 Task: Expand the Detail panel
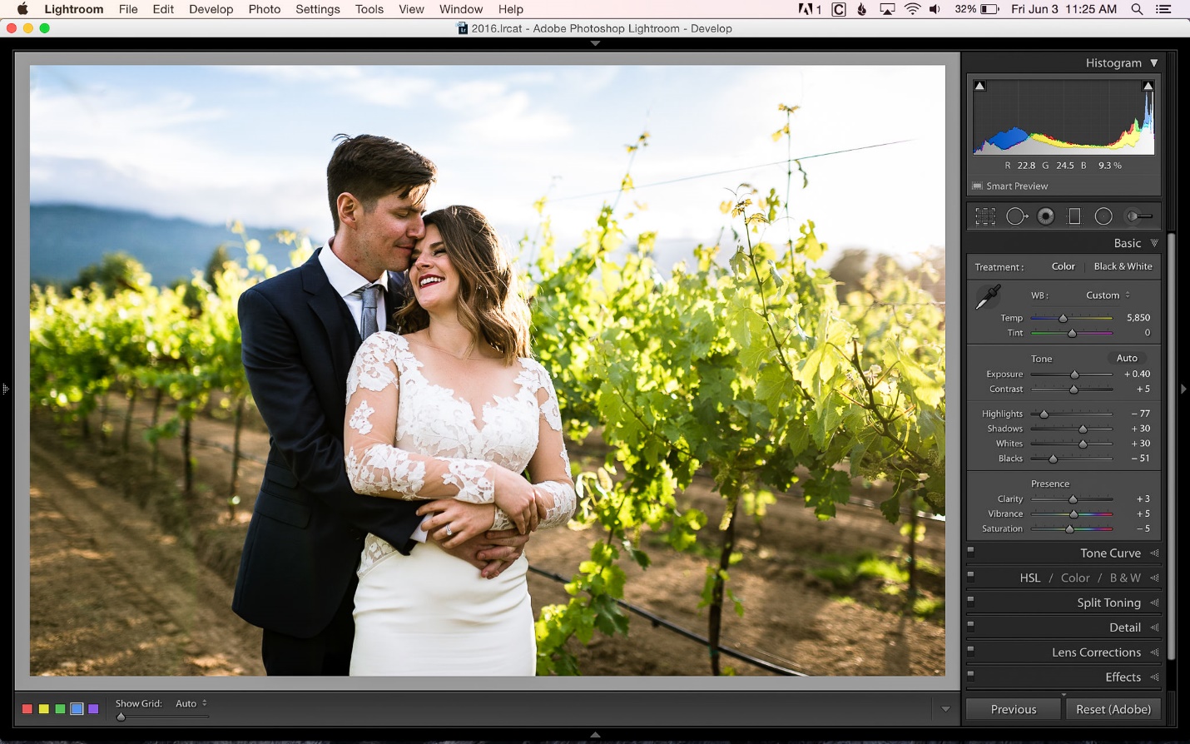[1154, 628]
